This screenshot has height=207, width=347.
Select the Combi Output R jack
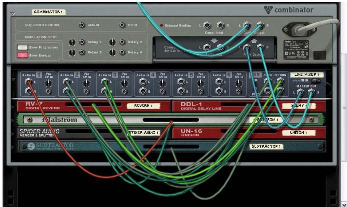point(260,25)
